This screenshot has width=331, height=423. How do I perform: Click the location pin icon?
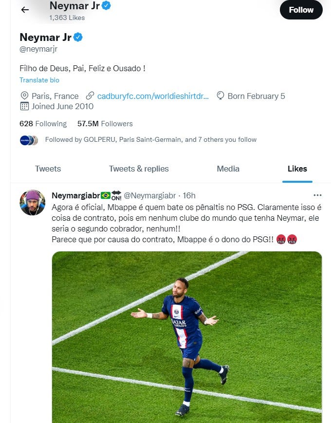24,96
